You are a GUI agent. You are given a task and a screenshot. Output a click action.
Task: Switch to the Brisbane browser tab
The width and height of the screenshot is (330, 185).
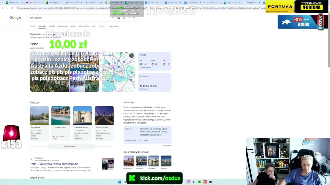(153, 3)
